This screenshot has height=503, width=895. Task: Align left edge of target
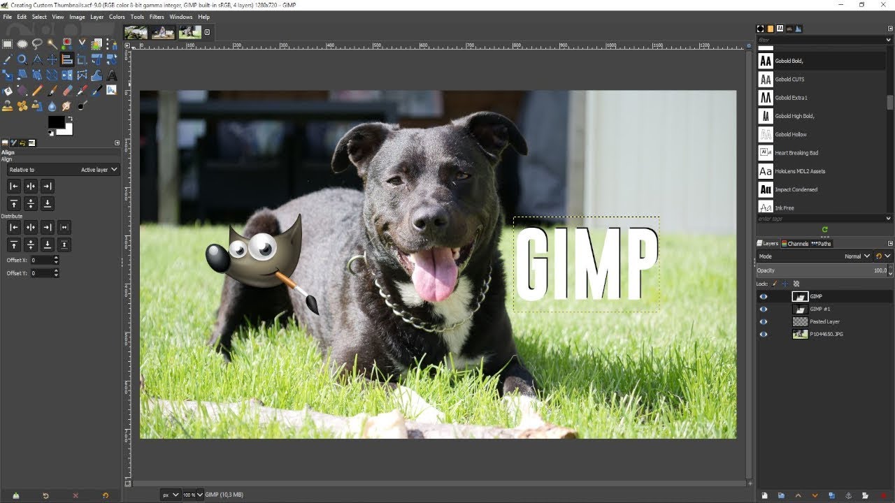[13, 187]
